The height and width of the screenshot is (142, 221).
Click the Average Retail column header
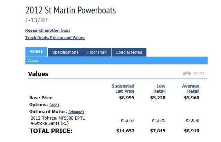191,89
